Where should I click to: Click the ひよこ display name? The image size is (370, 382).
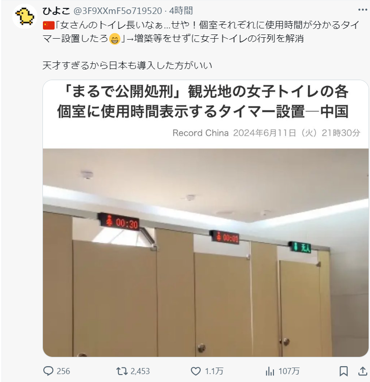click(x=56, y=11)
